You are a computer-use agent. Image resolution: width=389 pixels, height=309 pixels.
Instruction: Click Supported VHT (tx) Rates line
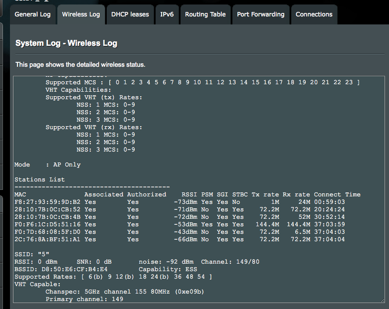pyautogui.click(x=94, y=98)
